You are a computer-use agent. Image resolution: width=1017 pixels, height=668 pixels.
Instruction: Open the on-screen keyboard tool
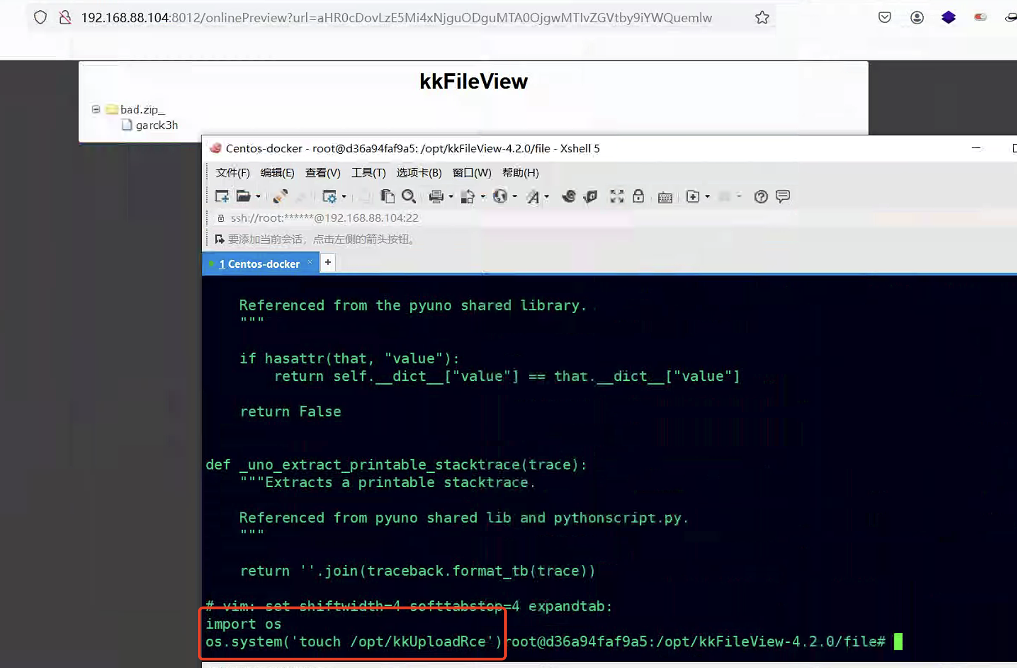[x=665, y=196]
